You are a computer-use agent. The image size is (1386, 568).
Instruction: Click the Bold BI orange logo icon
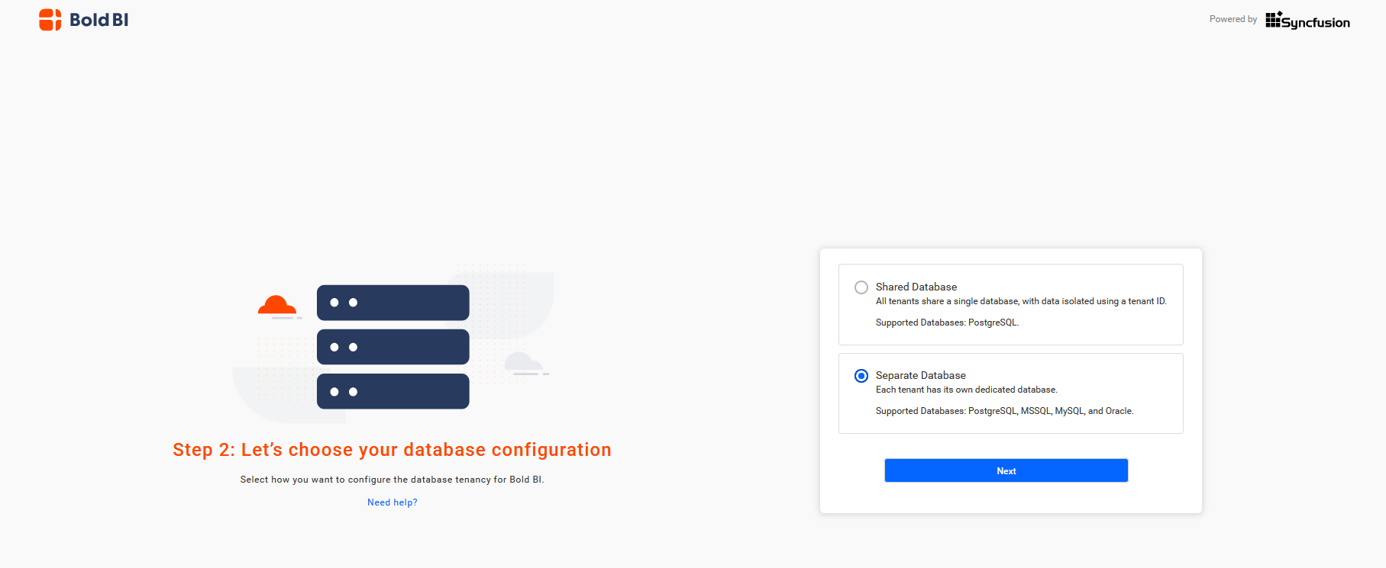pos(50,20)
